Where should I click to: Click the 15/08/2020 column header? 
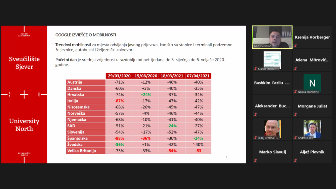click(x=146, y=76)
